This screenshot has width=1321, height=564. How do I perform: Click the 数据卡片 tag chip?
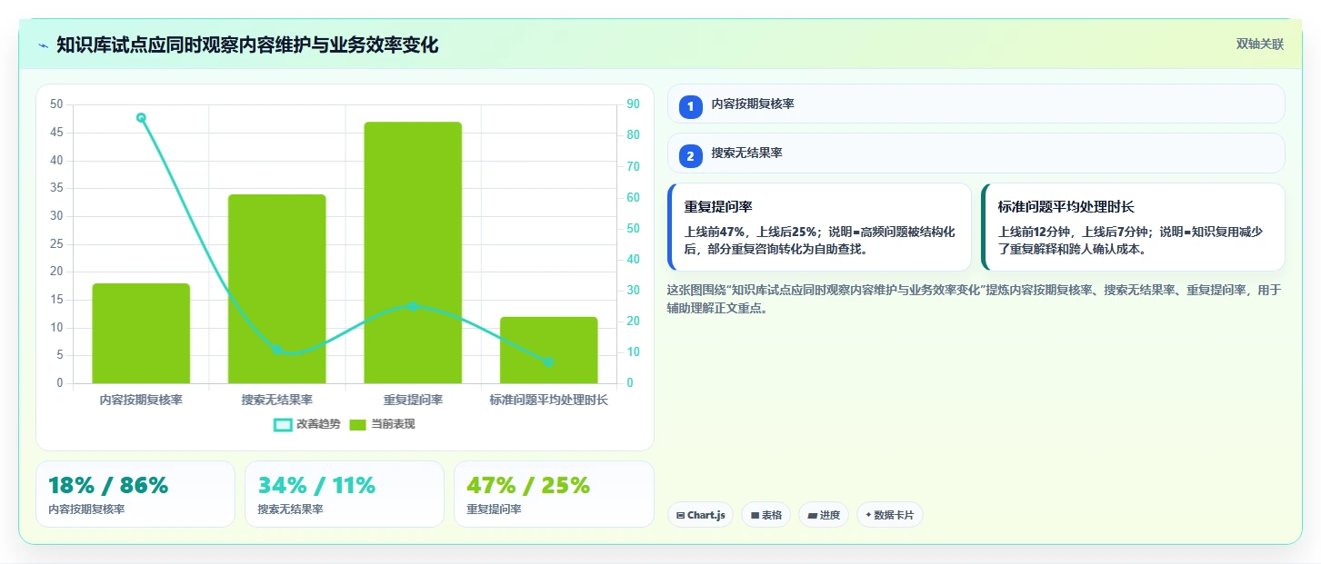tap(889, 515)
